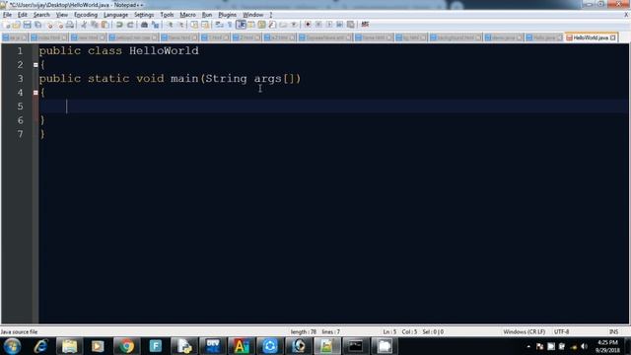Open the Replace dialog icon
Viewport: 631px width, 355px height.
[x=155, y=25]
